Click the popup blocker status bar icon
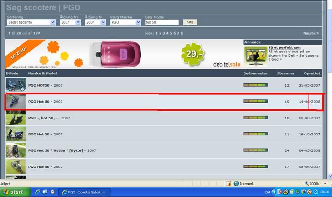Viewport: 332px width, 197px height. coord(228,184)
